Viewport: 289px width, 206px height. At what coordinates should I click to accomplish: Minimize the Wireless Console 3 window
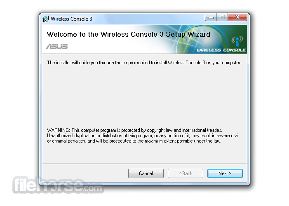click(211, 17)
